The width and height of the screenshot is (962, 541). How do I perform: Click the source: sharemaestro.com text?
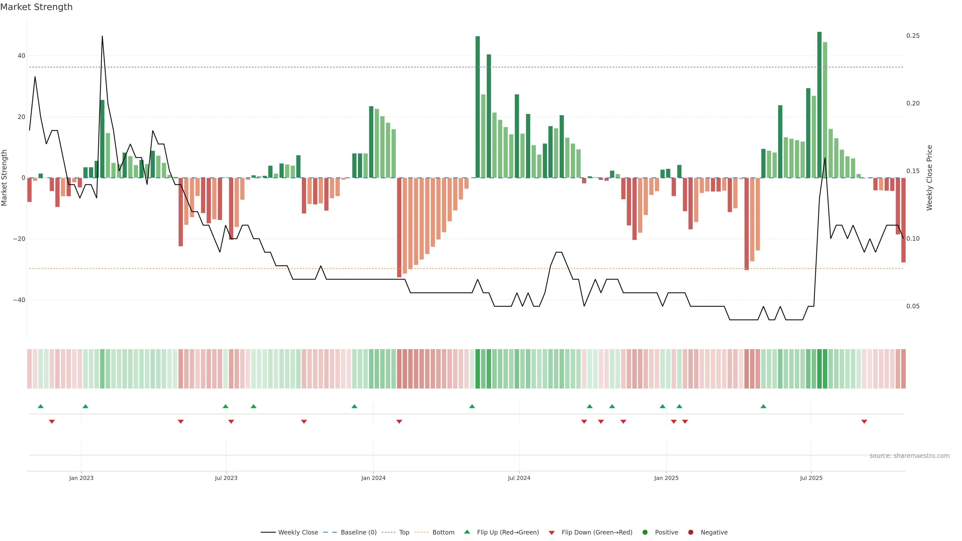(909, 456)
